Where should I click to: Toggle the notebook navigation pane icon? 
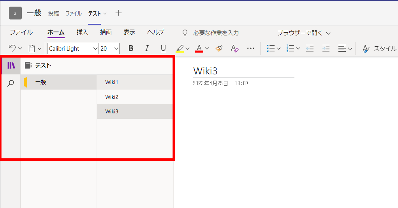click(11, 65)
